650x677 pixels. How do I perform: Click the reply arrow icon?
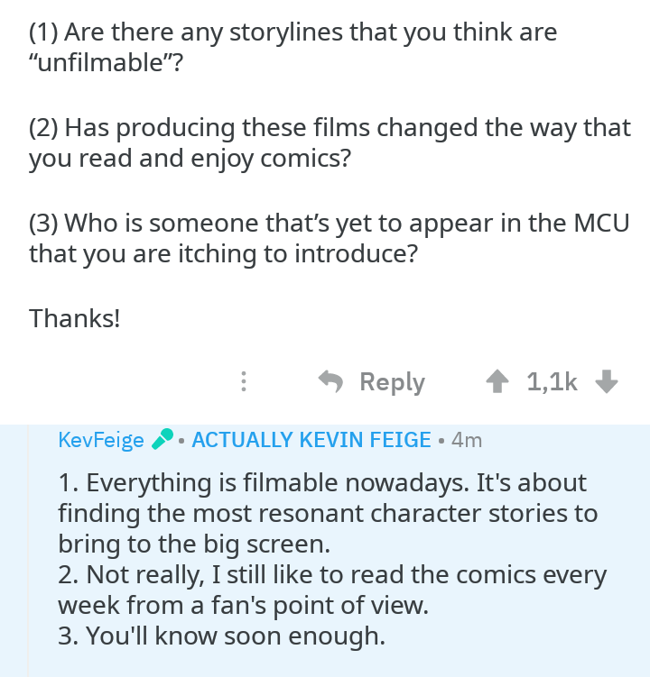(x=331, y=382)
